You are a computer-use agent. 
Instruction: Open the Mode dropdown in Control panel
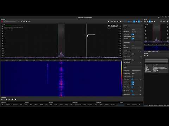click(x=137, y=29)
